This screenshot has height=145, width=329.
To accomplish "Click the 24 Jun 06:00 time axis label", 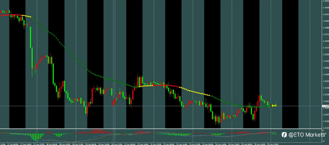I will [208, 144].
